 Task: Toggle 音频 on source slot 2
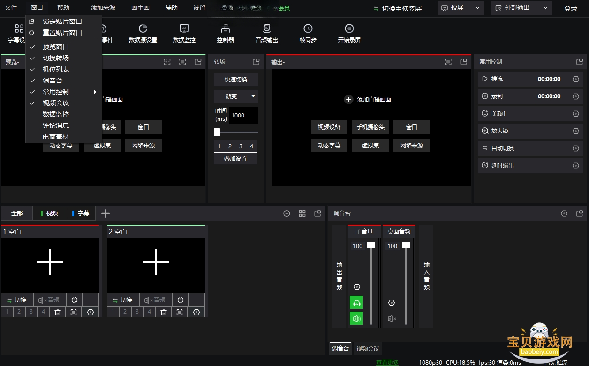click(x=156, y=300)
